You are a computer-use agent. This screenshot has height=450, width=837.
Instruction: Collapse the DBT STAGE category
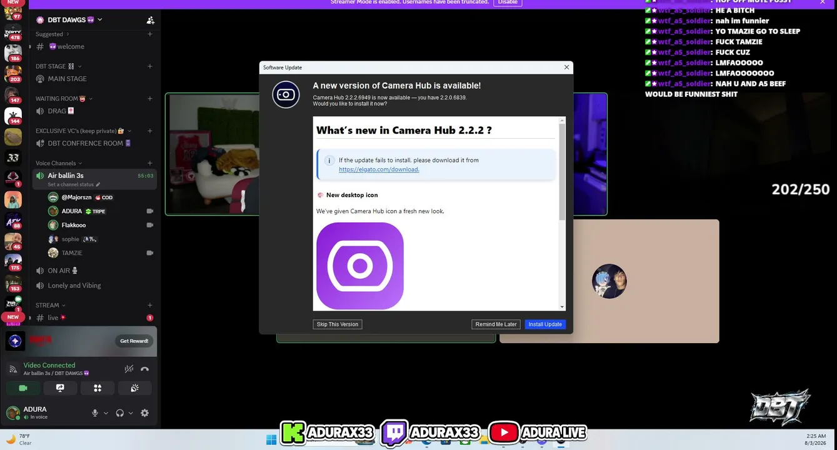coord(58,66)
